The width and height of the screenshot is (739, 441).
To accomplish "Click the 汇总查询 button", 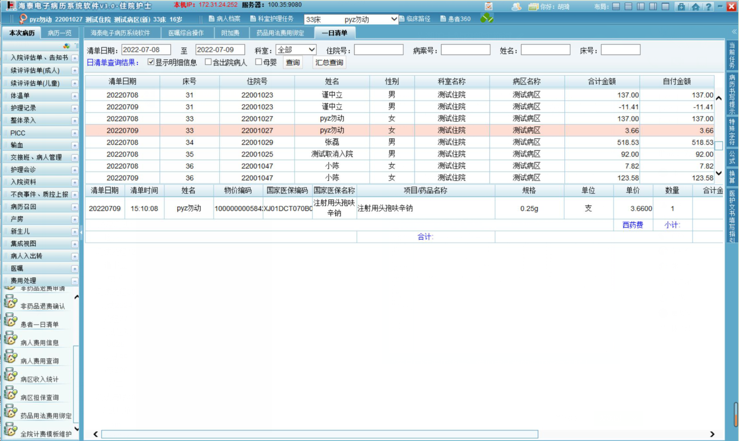I will coord(329,62).
